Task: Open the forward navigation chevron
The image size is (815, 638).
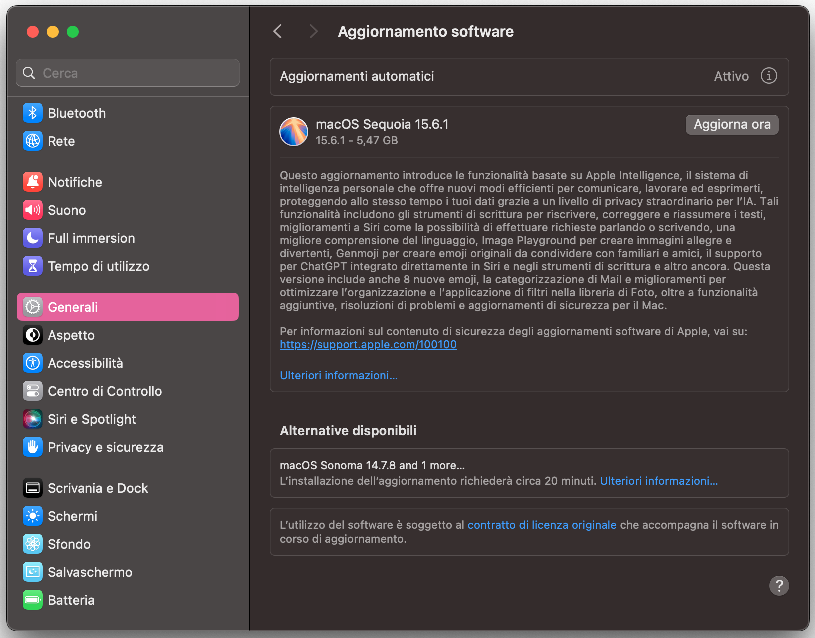Action: [x=313, y=31]
